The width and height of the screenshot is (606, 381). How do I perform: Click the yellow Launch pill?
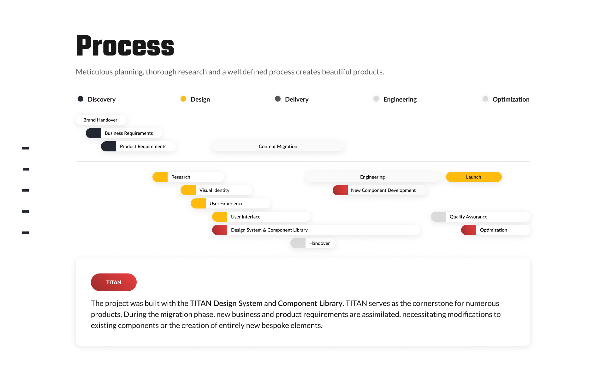474,177
